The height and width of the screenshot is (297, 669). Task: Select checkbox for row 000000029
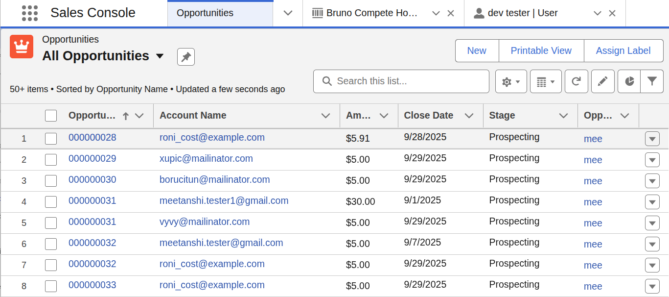(x=51, y=160)
